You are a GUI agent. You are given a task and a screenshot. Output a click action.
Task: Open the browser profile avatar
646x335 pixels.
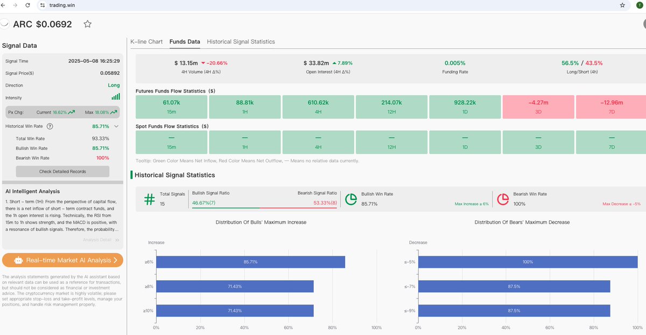click(639, 5)
